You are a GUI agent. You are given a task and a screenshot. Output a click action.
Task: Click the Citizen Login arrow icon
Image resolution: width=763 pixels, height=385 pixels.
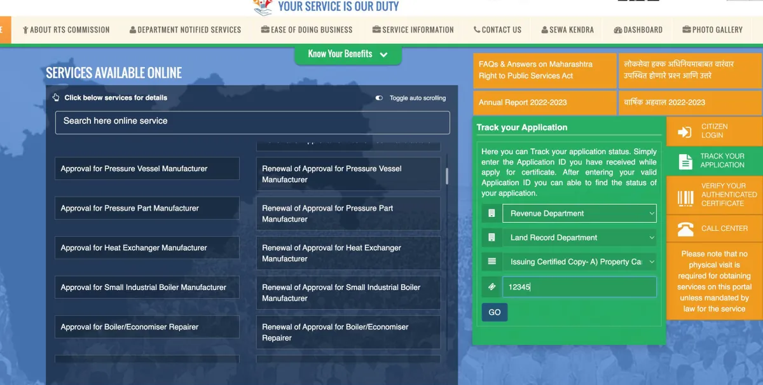click(x=685, y=132)
